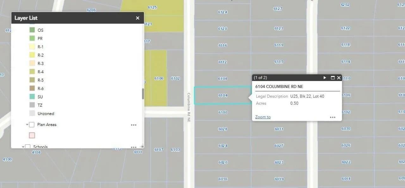Click the Plan Areas layer name
Image resolution: width=405 pixels, height=188 pixels.
click(47, 125)
